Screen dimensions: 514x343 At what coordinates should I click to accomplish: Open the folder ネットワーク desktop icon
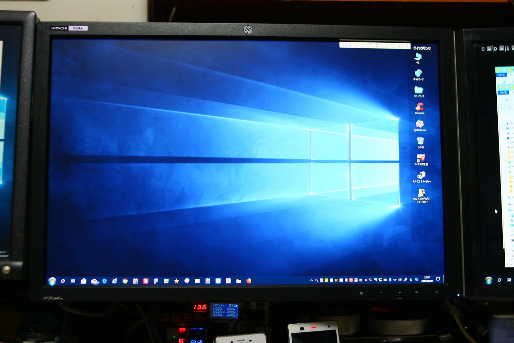pyautogui.click(x=419, y=92)
